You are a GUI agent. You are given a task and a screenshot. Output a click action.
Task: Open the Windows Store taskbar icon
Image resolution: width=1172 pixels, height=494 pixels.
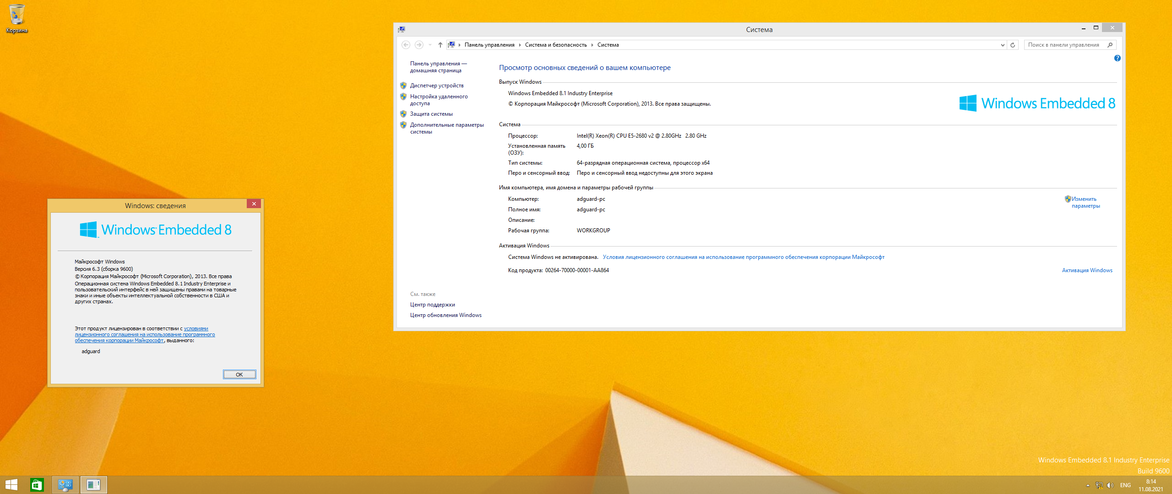(37, 485)
